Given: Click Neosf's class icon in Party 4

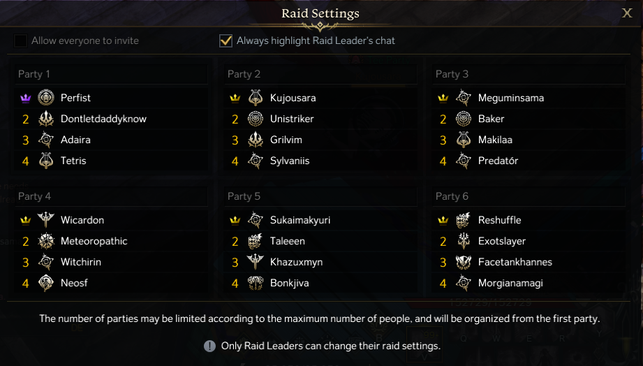Looking at the screenshot, I should (46, 283).
